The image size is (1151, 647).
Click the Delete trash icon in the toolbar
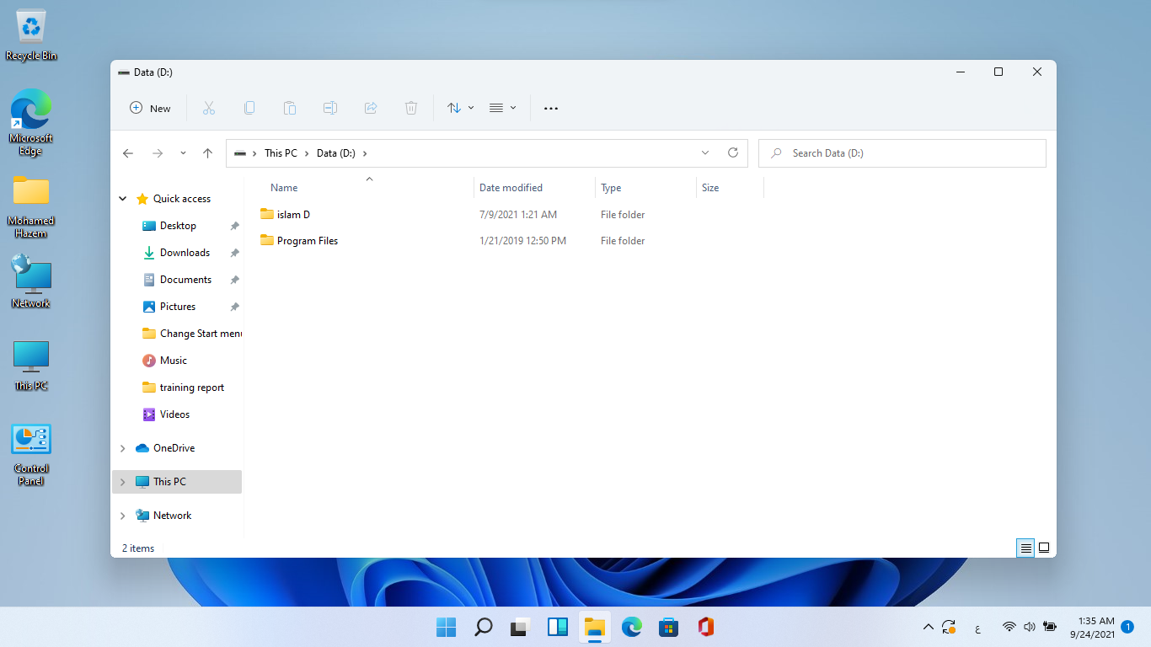point(411,108)
